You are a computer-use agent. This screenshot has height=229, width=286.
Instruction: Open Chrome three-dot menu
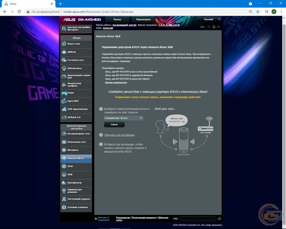coord(281,12)
